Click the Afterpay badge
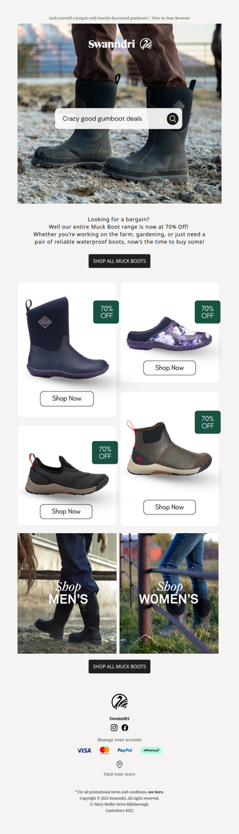Viewport: 239px width, 834px height. [151, 750]
